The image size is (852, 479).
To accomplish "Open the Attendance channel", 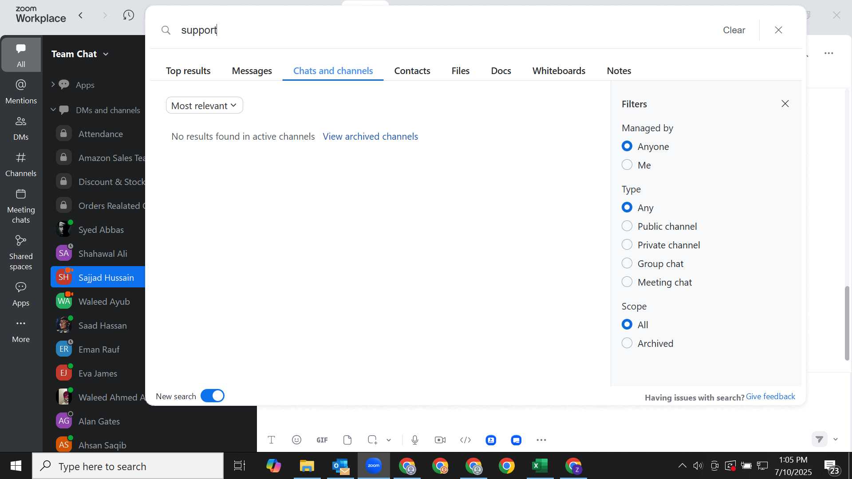I will pos(98,133).
